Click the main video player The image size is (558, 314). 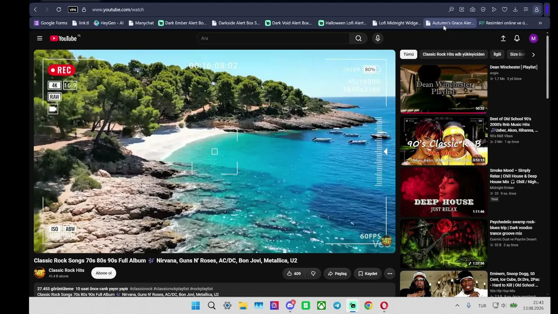pyautogui.click(x=214, y=151)
